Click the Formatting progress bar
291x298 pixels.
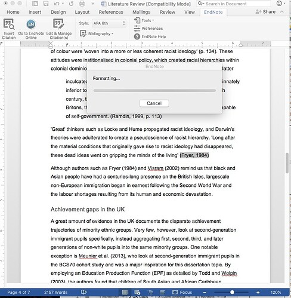(x=154, y=91)
